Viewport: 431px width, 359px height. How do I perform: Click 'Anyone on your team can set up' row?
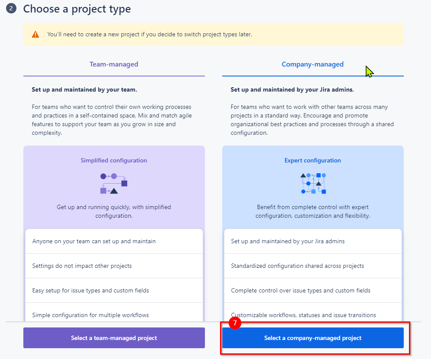(x=114, y=241)
